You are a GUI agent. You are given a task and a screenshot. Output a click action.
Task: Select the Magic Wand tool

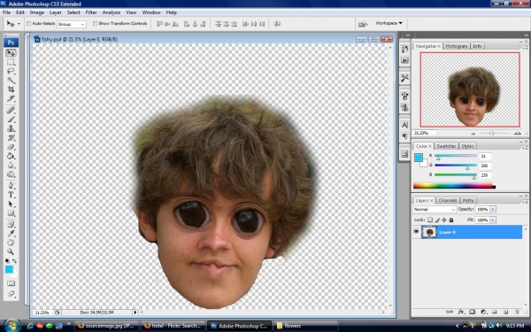11,81
